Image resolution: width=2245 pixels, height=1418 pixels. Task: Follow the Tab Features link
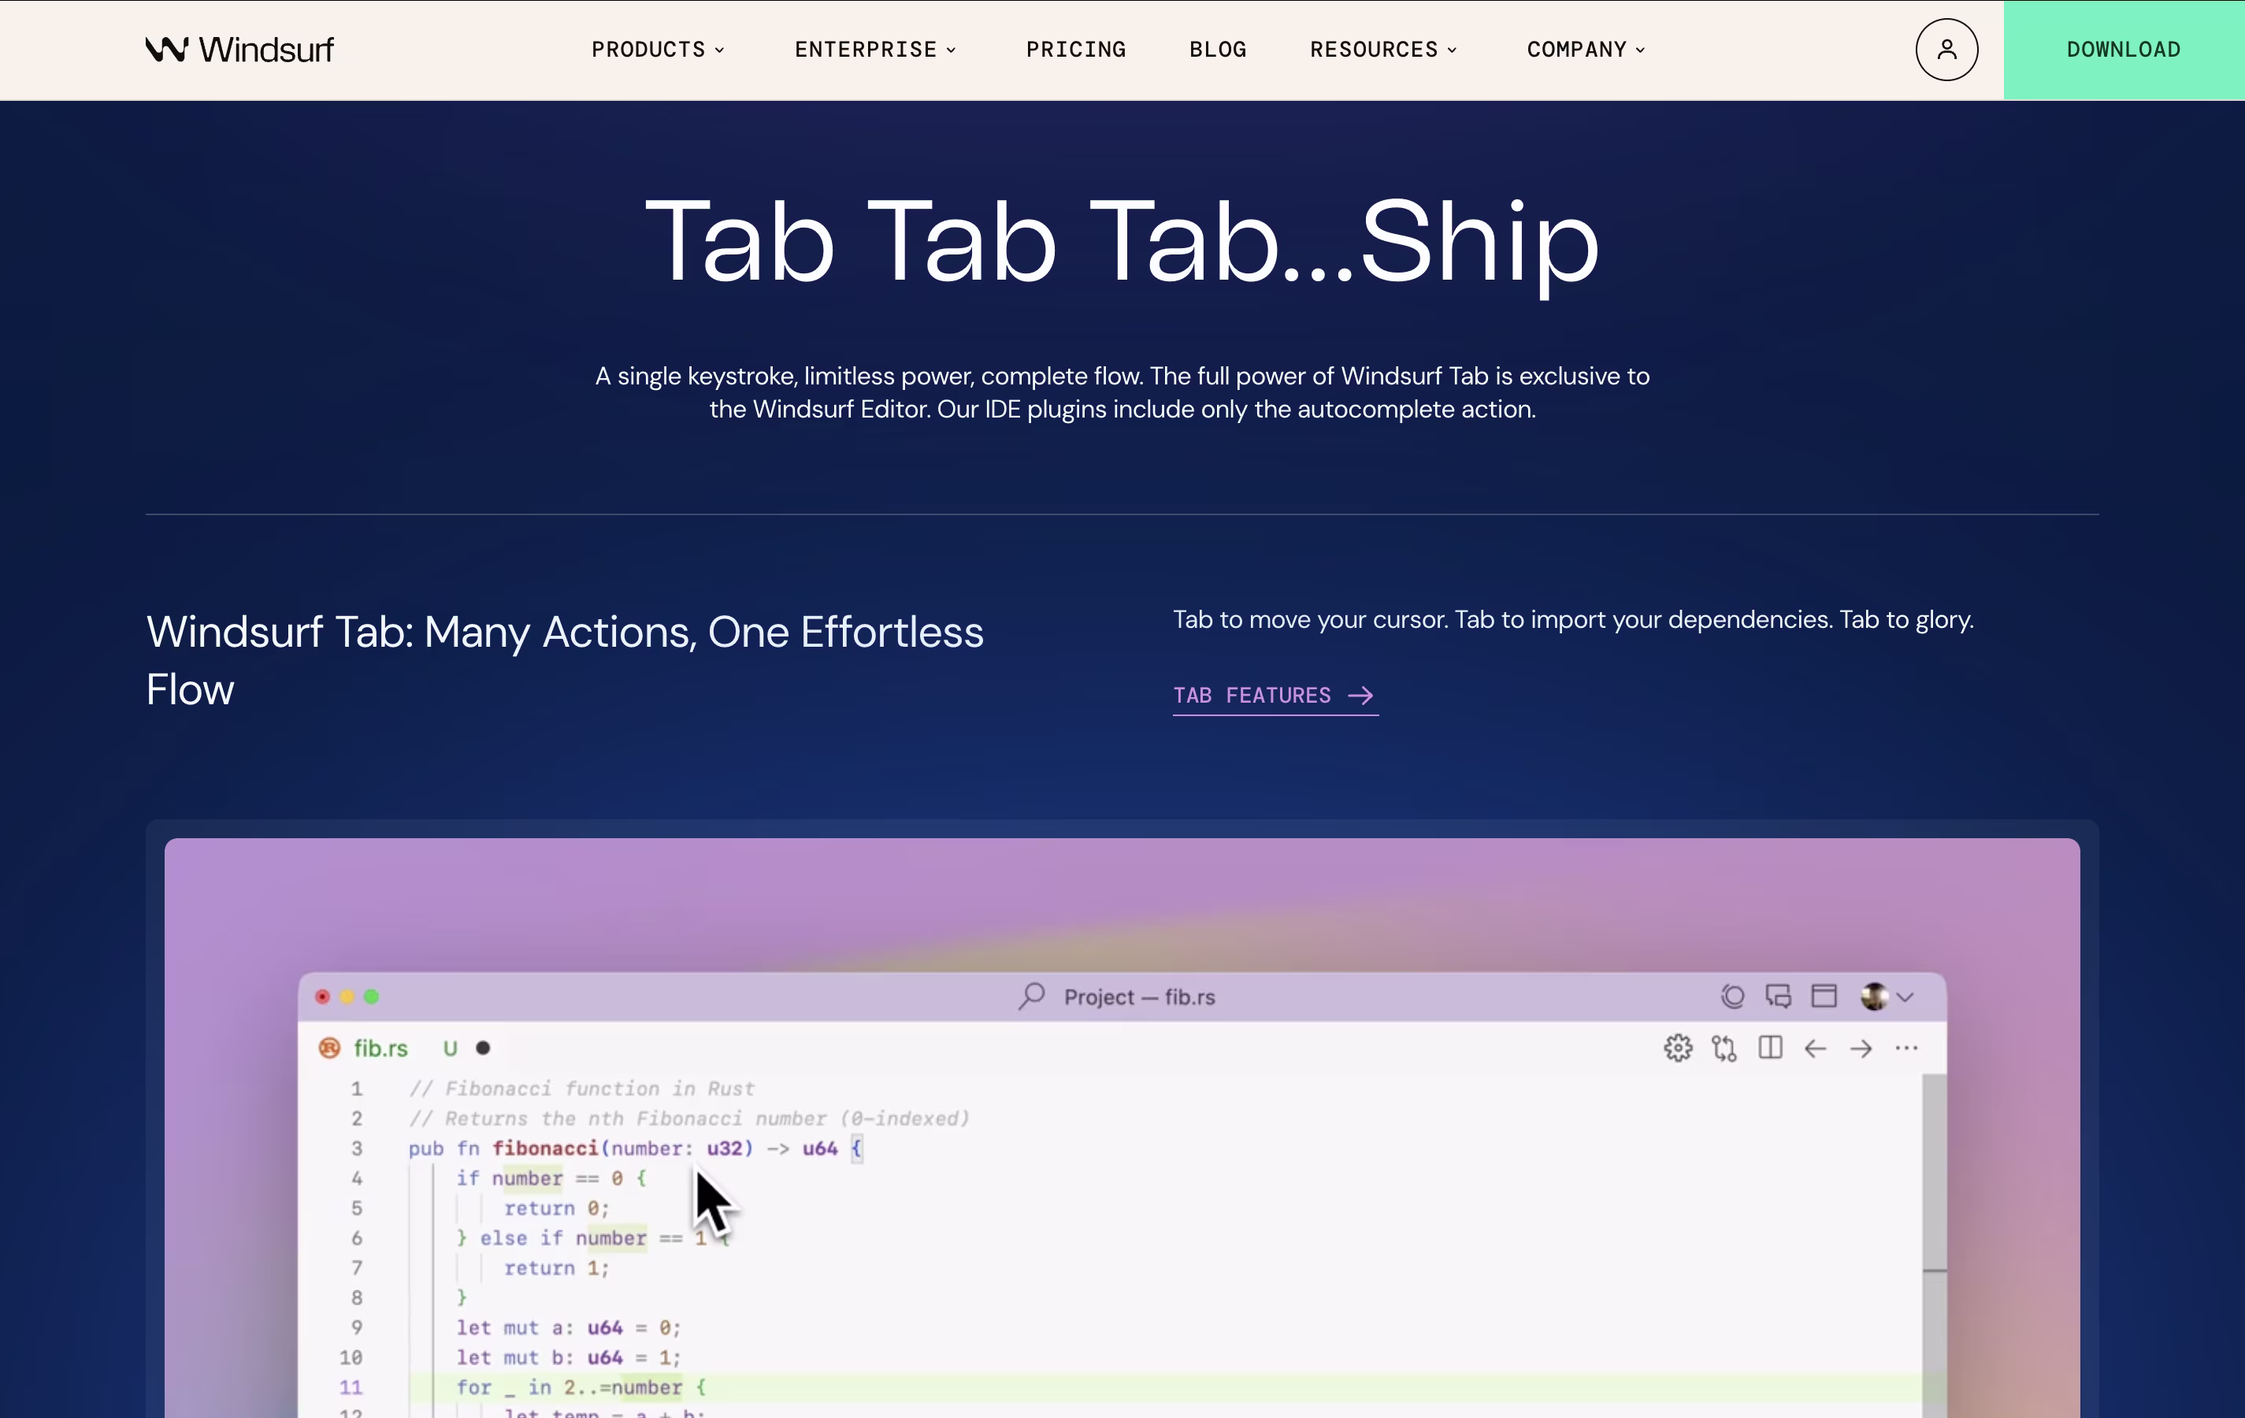pos(1275,696)
